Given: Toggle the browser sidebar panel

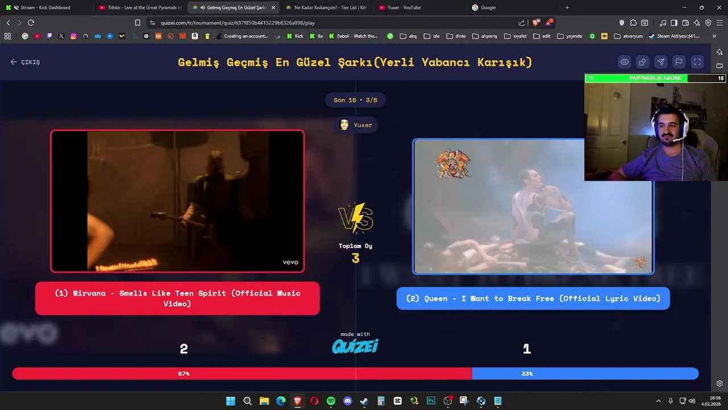Looking at the screenshot, I should click(674, 23).
